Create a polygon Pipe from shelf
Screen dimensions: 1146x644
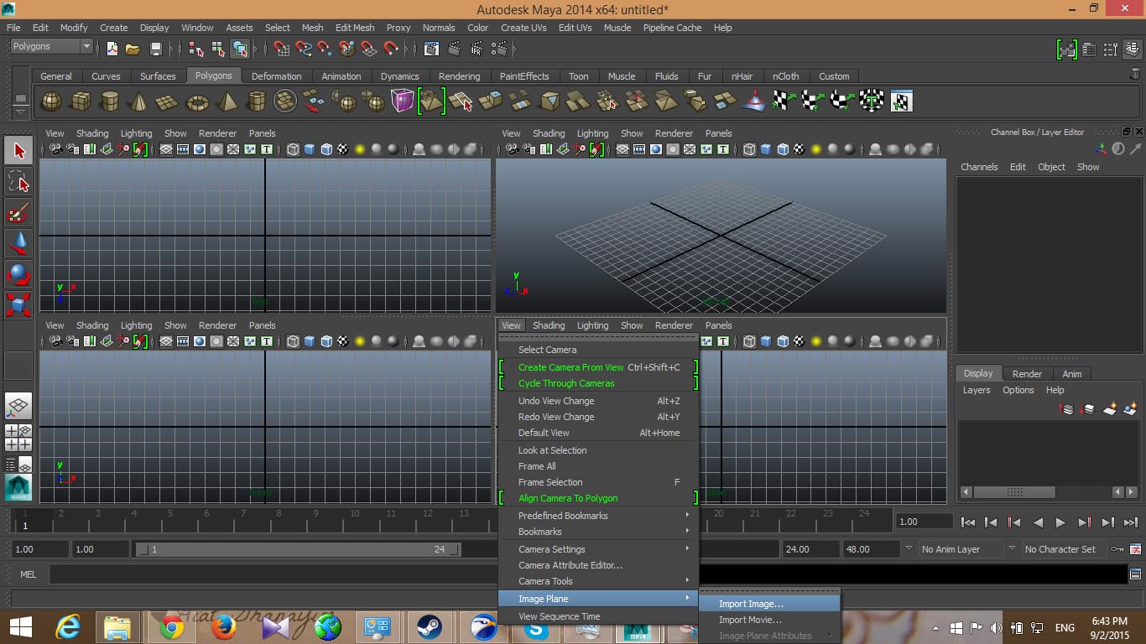pyautogui.click(x=256, y=101)
